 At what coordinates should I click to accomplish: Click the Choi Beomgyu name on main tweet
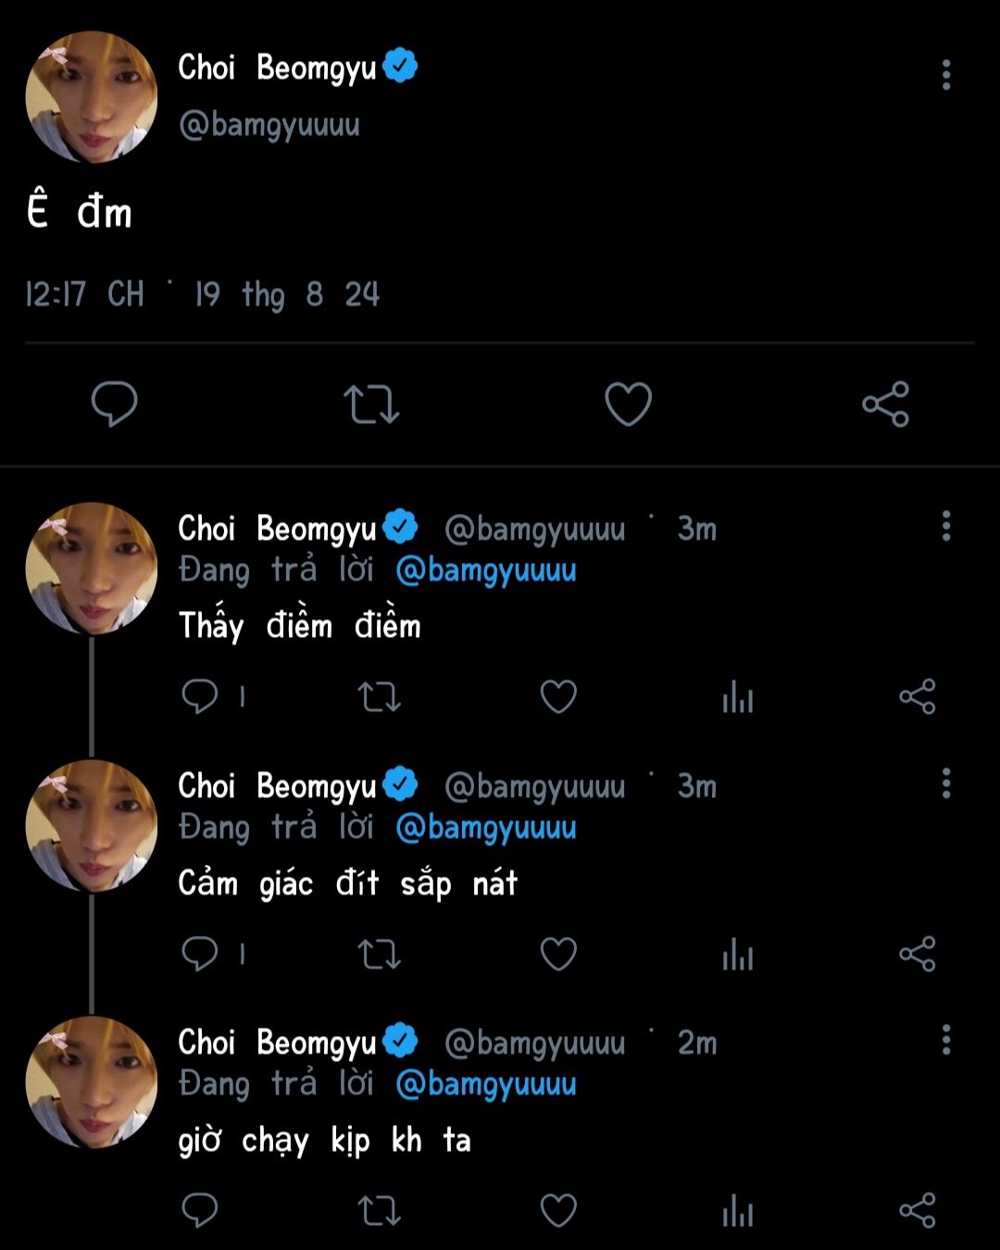pyautogui.click(x=277, y=68)
